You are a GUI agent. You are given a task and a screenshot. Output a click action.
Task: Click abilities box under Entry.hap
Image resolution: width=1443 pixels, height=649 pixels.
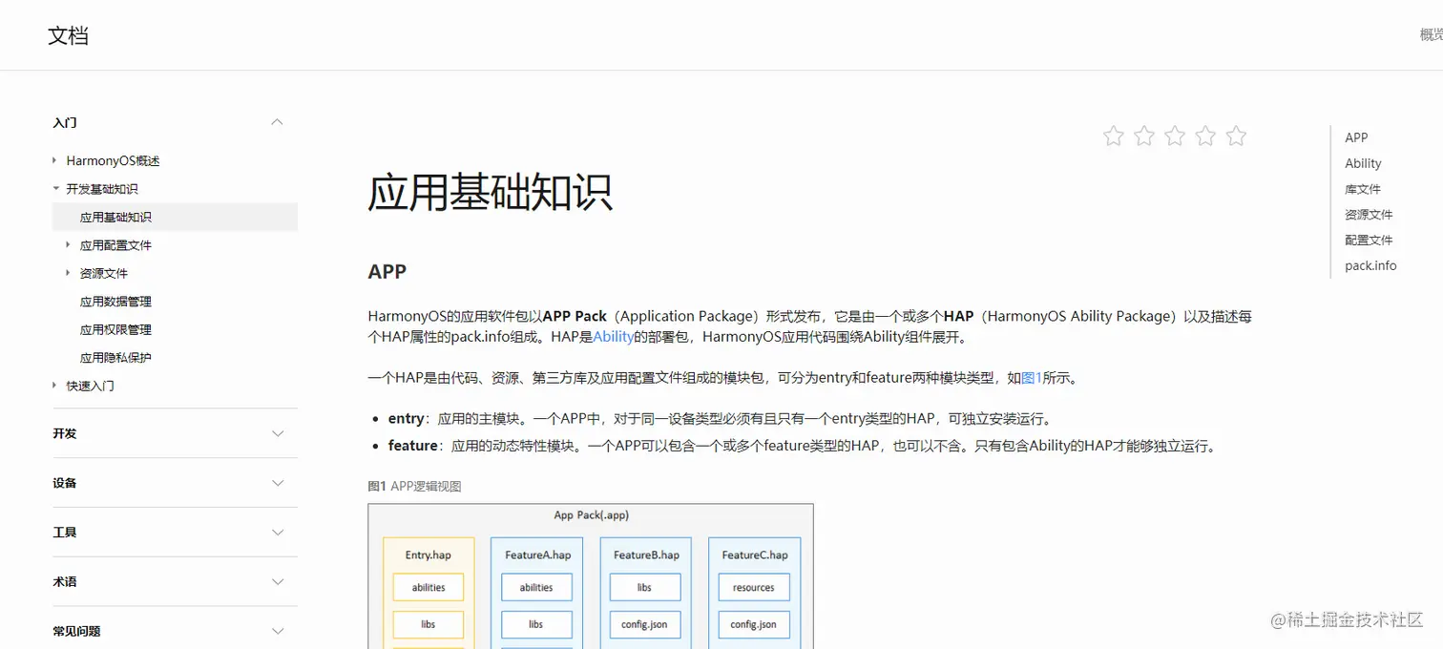click(429, 588)
